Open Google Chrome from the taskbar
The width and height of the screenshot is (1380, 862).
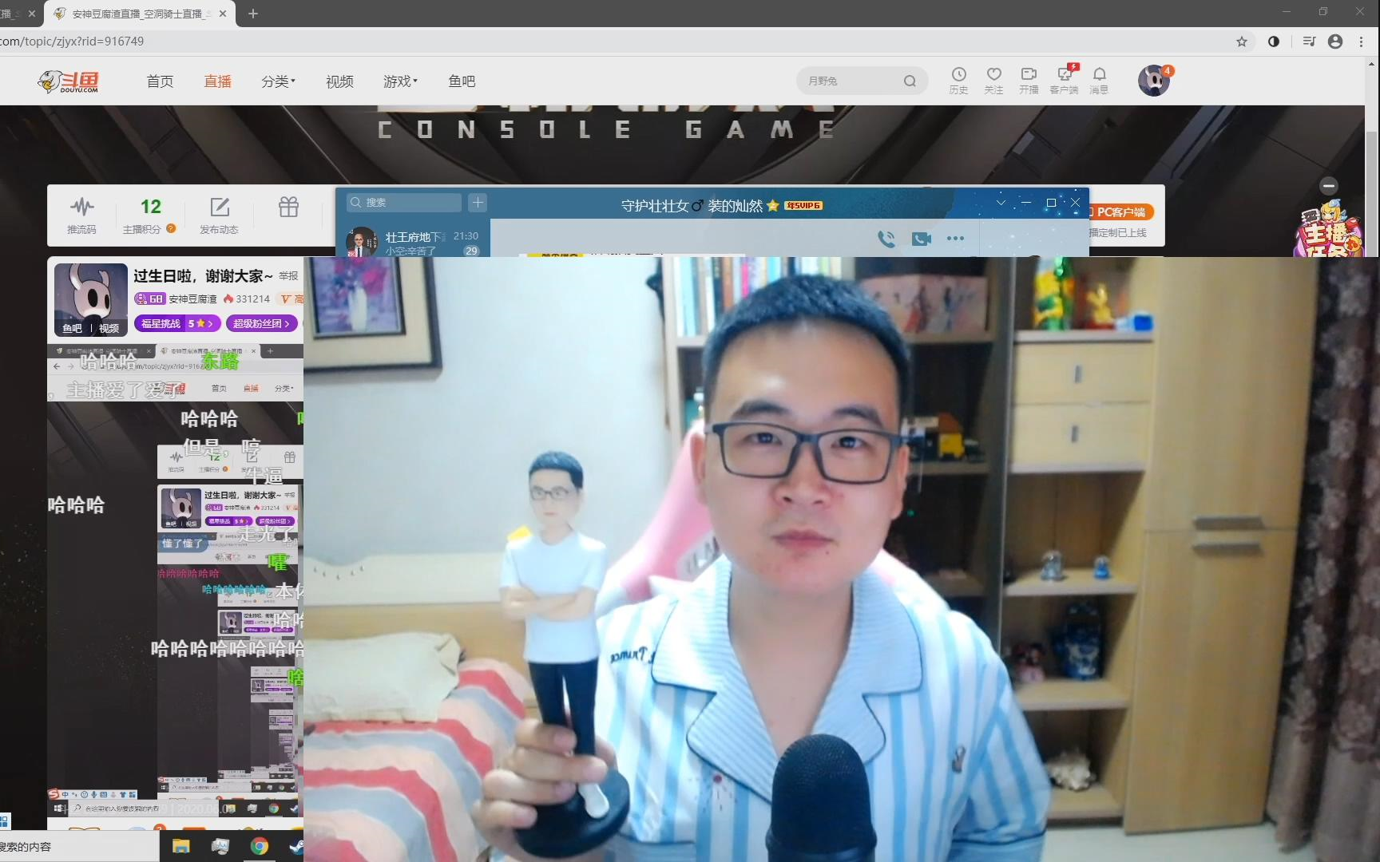(x=260, y=846)
